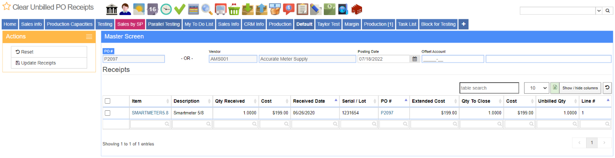This screenshot has height=158, width=615.
Task: Open the Production Capacities tab
Action: [x=70, y=24]
